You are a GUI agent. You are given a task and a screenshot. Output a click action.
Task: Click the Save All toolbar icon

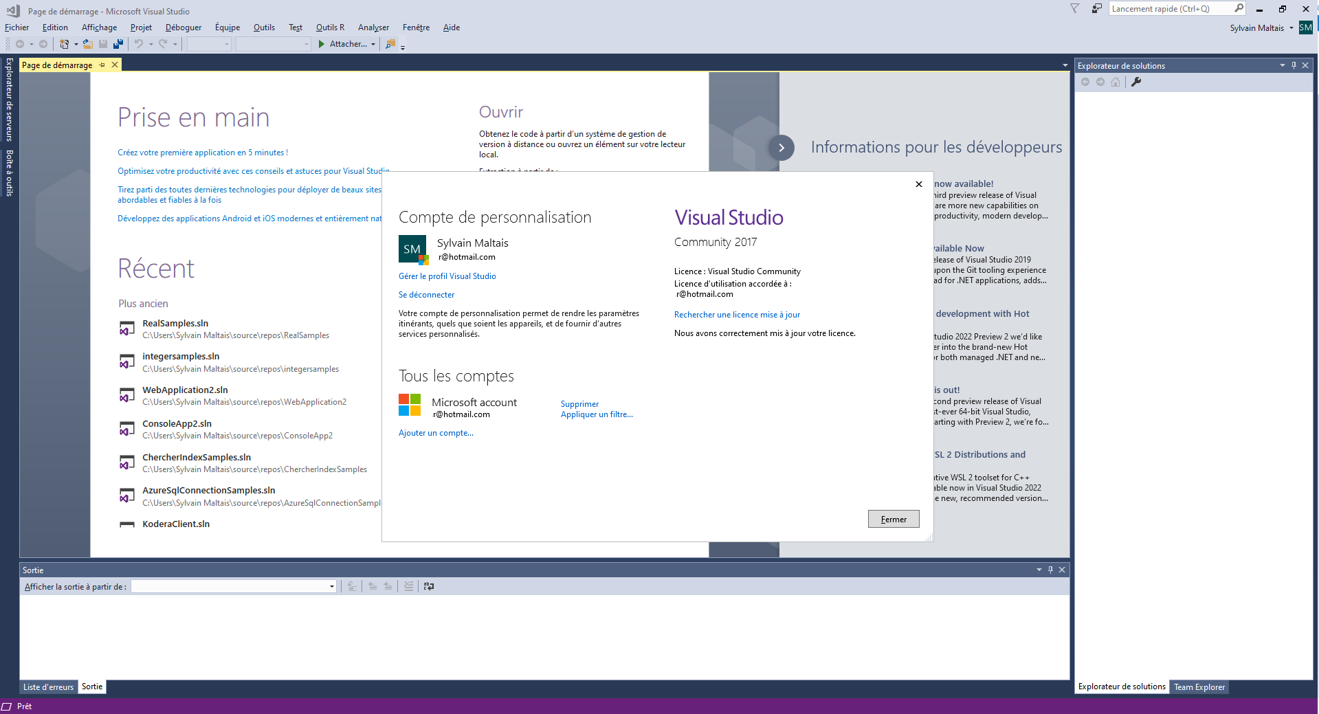(x=118, y=44)
